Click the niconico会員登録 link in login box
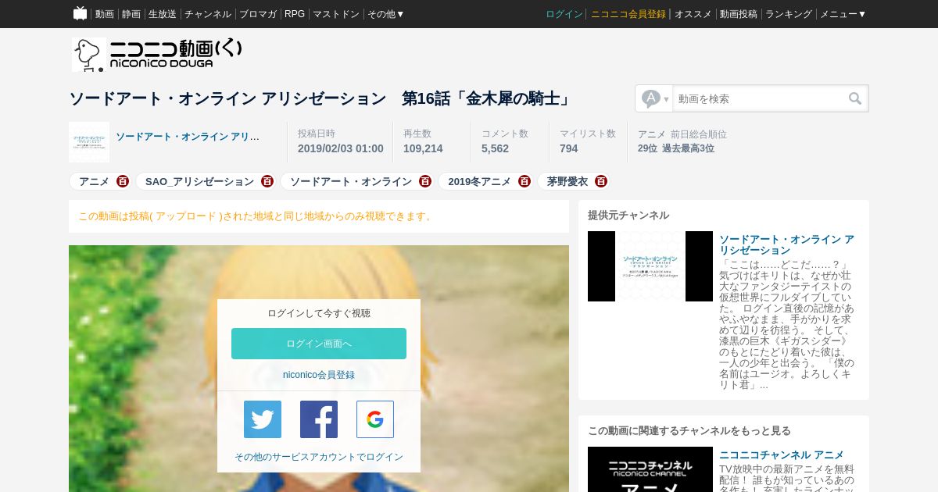 pyautogui.click(x=319, y=375)
